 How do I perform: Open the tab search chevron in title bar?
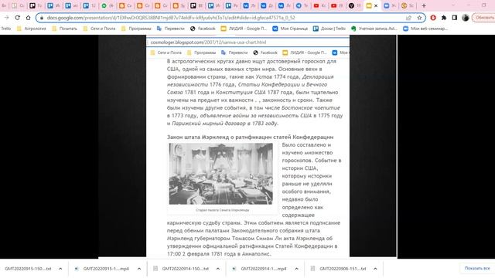coord(454,5)
